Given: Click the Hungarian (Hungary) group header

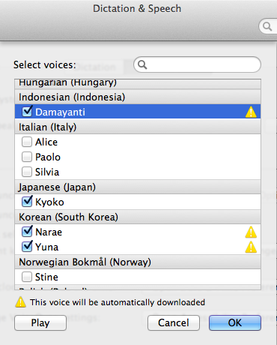Looking at the screenshot, I should (138, 84).
